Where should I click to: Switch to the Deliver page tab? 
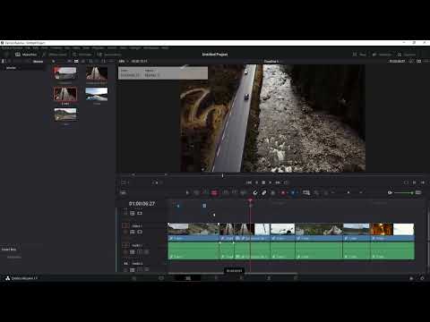click(296, 278)
